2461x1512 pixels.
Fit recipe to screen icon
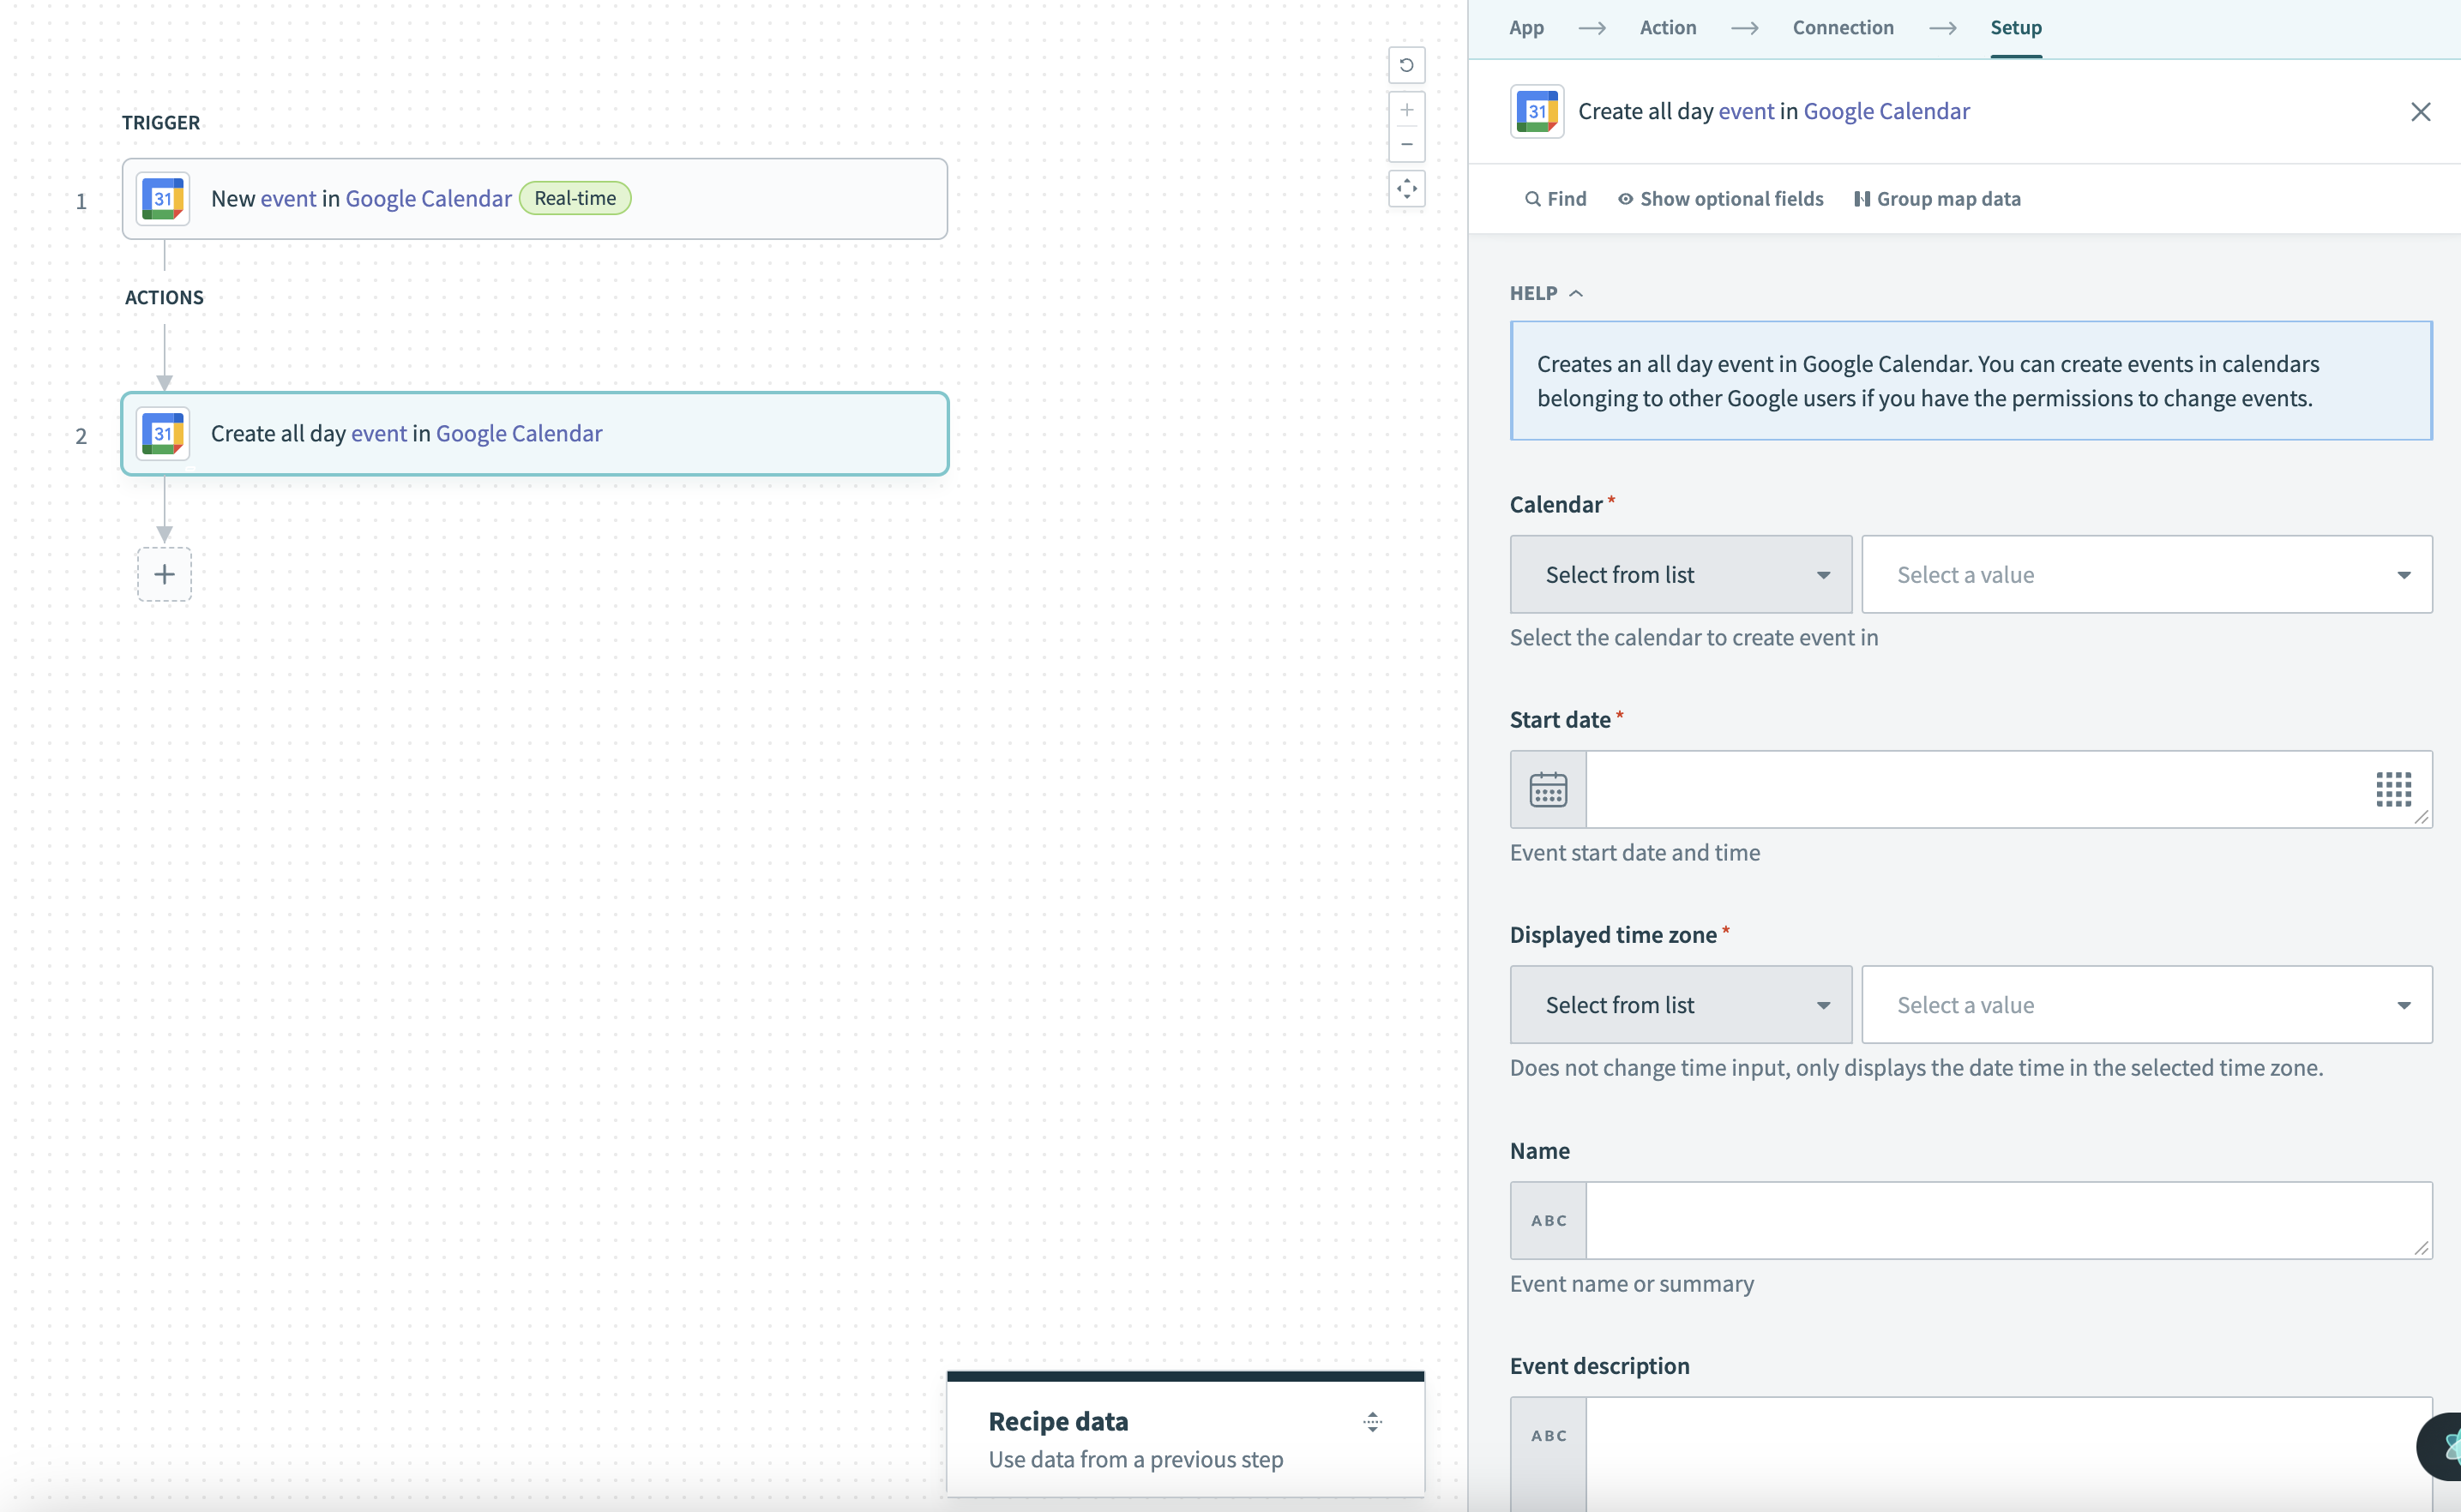point(1405,188)
